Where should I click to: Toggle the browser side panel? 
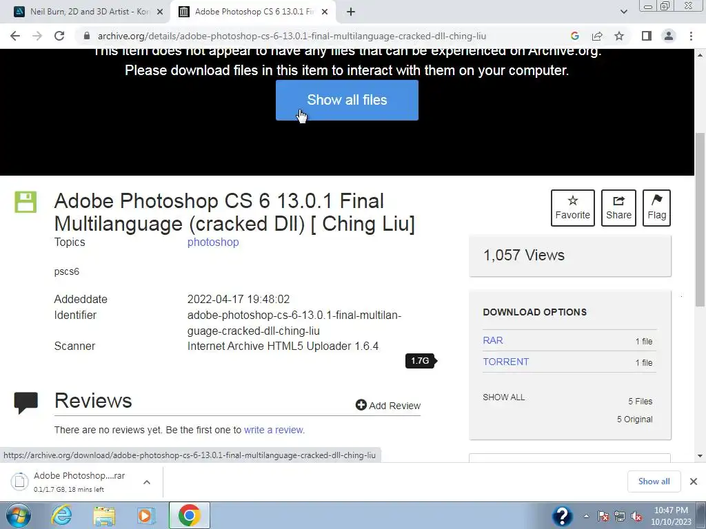(x=647, y=36)
